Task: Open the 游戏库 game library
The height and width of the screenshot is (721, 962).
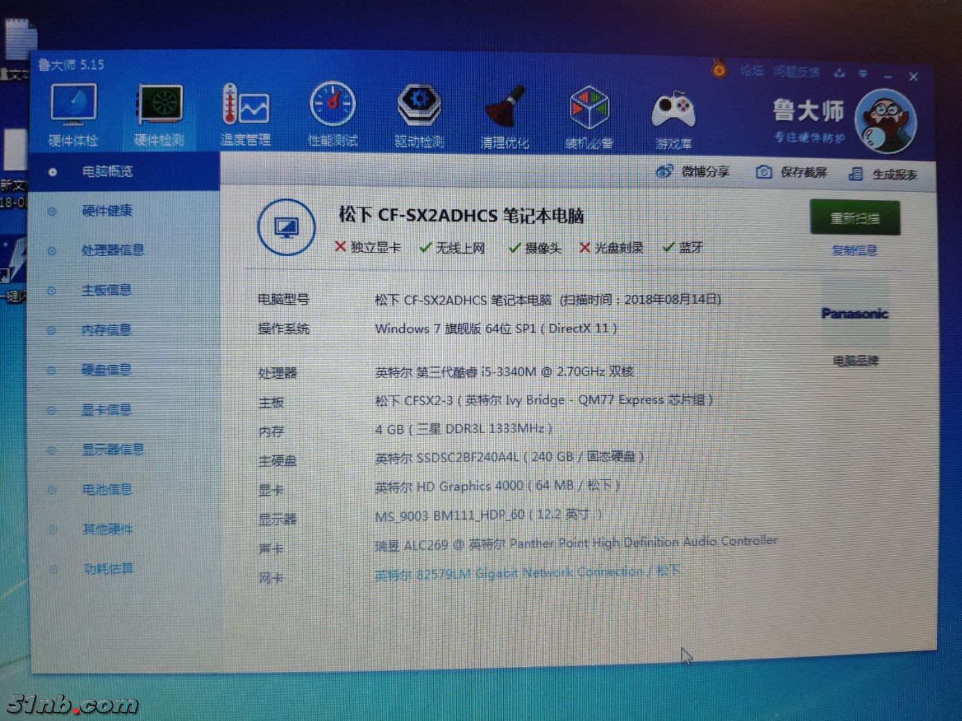Action: [x=673, y=119]
